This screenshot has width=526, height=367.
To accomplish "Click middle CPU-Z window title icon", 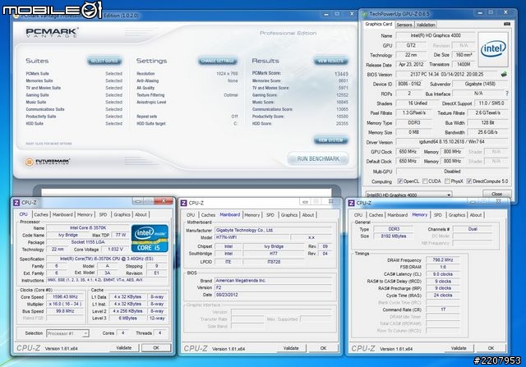I will click(183, 203).
